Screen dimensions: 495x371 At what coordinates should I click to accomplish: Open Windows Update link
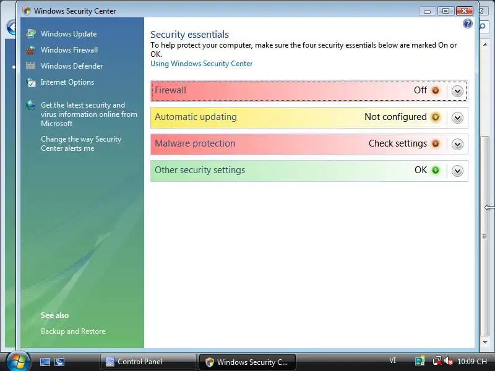click(x=69, y=34)
